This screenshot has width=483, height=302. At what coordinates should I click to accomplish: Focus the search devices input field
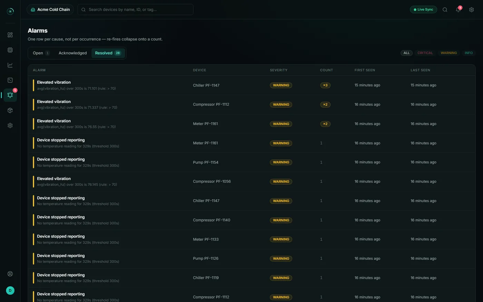(x=136, y=10)
